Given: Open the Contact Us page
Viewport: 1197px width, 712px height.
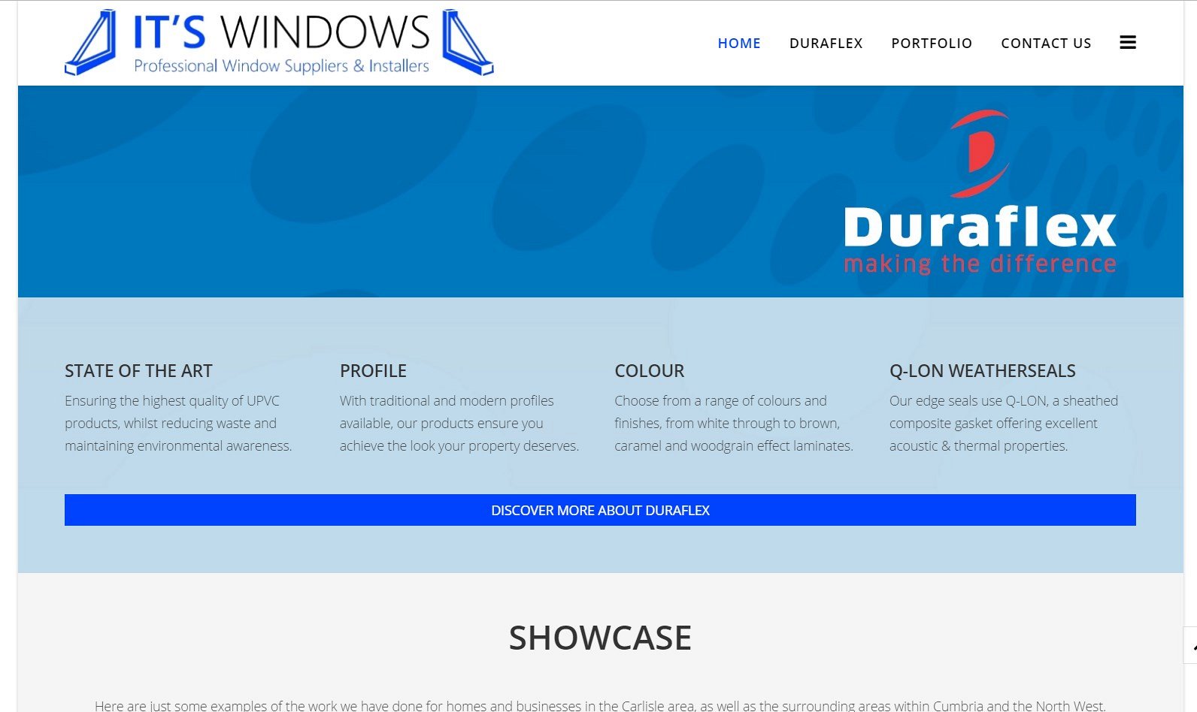Looking at the screenshot, I should (x=1045, y=44).
